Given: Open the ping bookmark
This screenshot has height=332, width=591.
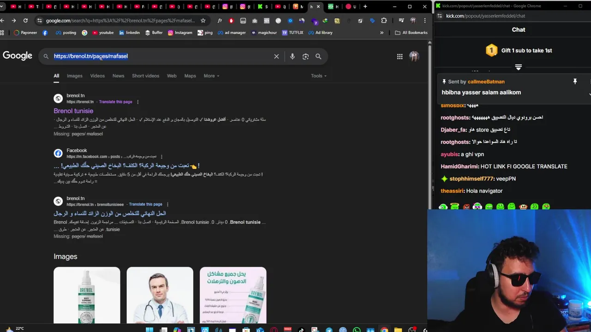Looking at the screenshot, I should [x=205, y=32].
